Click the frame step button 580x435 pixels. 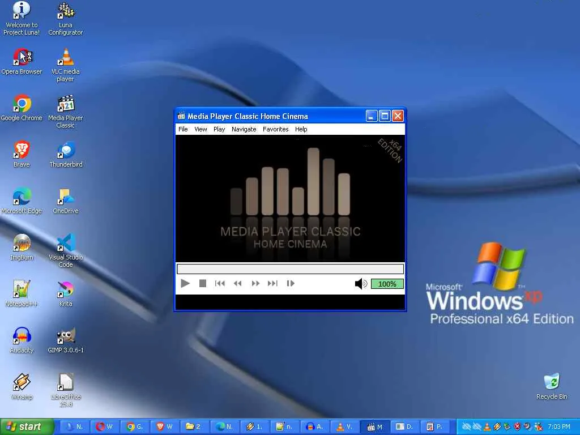pyautogui.click(x=291, y=283)
